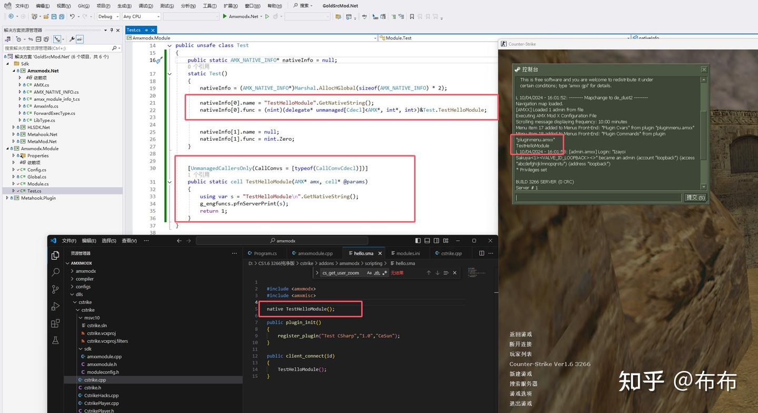This screenshot has width=758, height=413.
Task: Open VS Code Extensions sidebar icon
Action: [x=55, y=323]
